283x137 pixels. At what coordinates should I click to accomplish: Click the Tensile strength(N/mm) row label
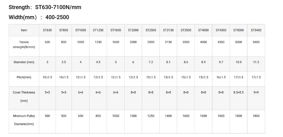(x=24, y=44)
